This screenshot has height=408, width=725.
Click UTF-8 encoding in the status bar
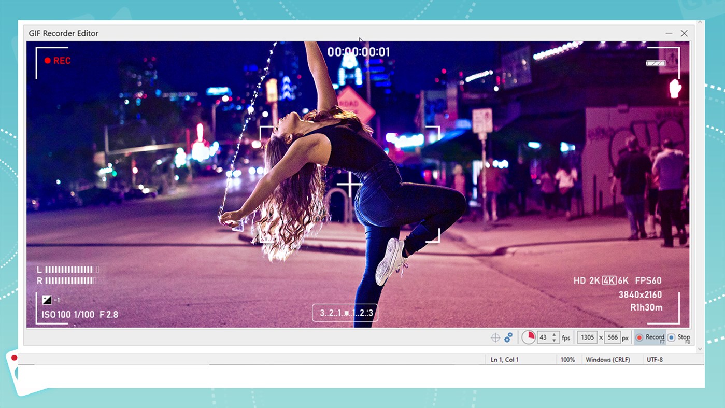655,360
